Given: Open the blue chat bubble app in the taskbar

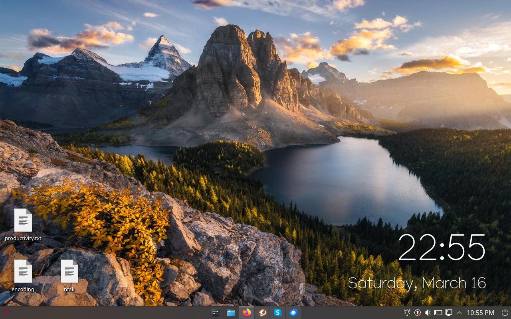Looking at the screenshot, I should (293, 313).
